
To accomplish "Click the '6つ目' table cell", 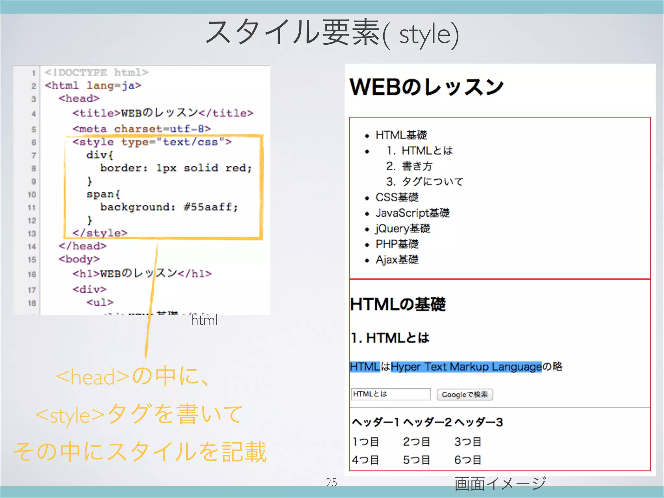I will (468, 460).
